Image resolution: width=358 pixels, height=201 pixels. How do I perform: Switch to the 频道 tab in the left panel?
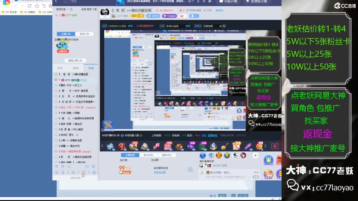90,68
